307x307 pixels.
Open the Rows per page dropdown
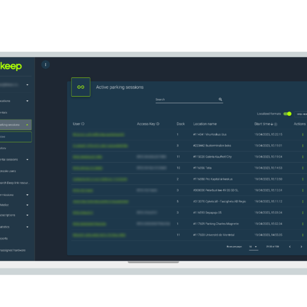tap(253, 247)
